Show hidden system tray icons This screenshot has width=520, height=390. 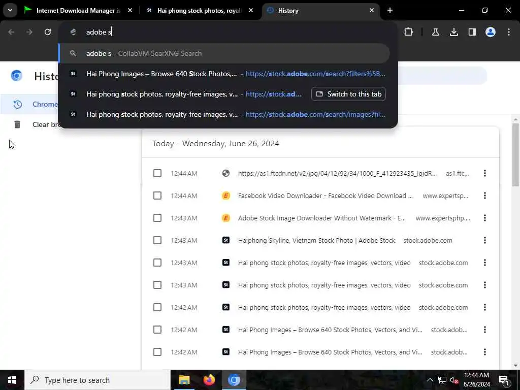point(430,380)
